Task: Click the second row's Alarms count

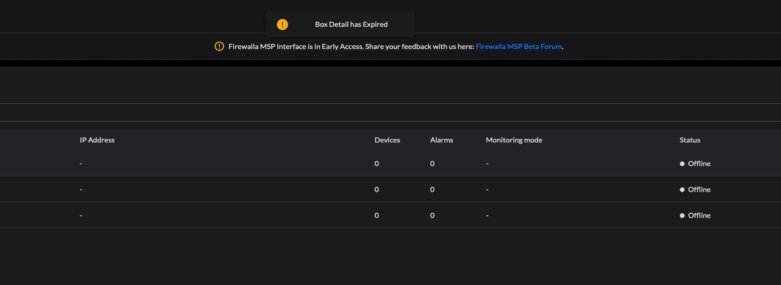Action: click(x=432, y=190)
